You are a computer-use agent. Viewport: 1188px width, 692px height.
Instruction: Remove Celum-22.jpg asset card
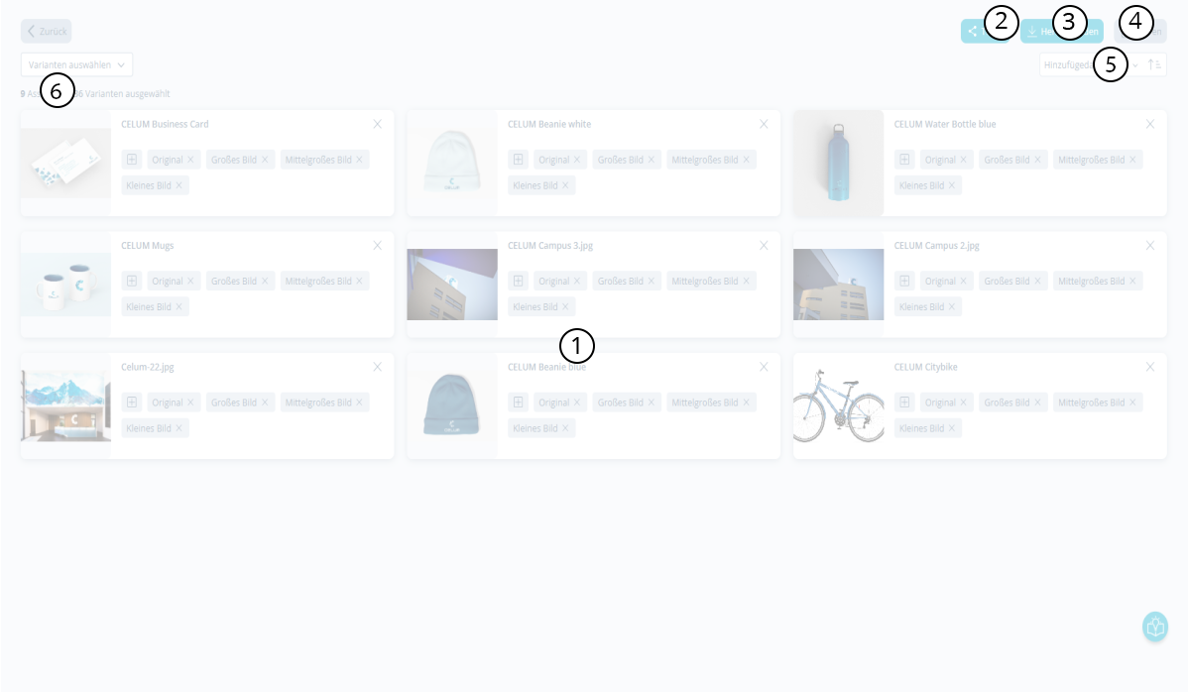point(377,367)
